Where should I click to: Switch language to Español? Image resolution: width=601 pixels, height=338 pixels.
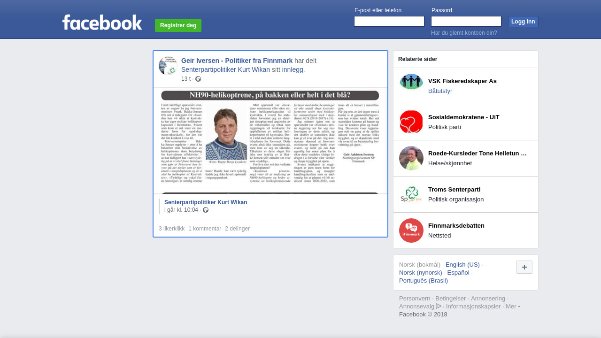pyautogui.click(x=458, y=273)
